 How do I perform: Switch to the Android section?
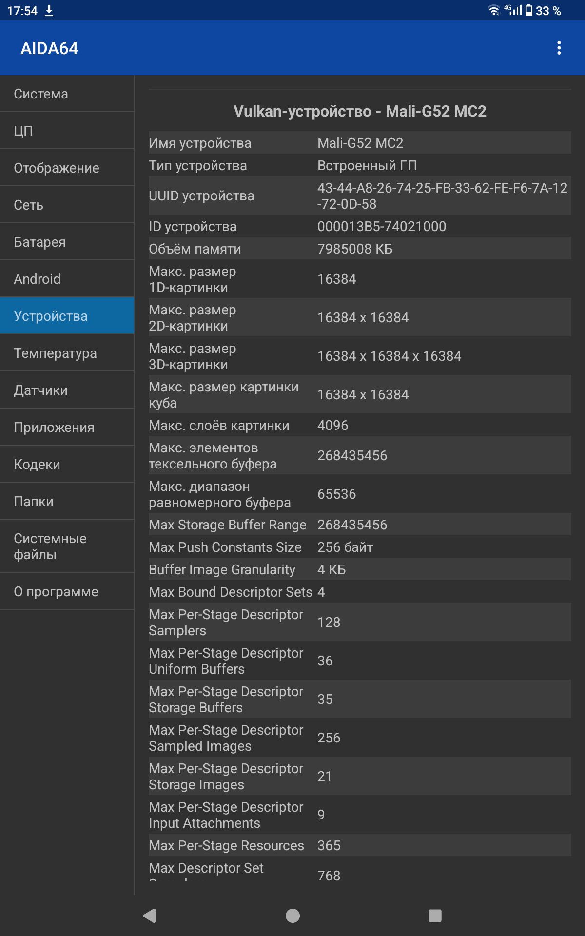click(67, 279)
